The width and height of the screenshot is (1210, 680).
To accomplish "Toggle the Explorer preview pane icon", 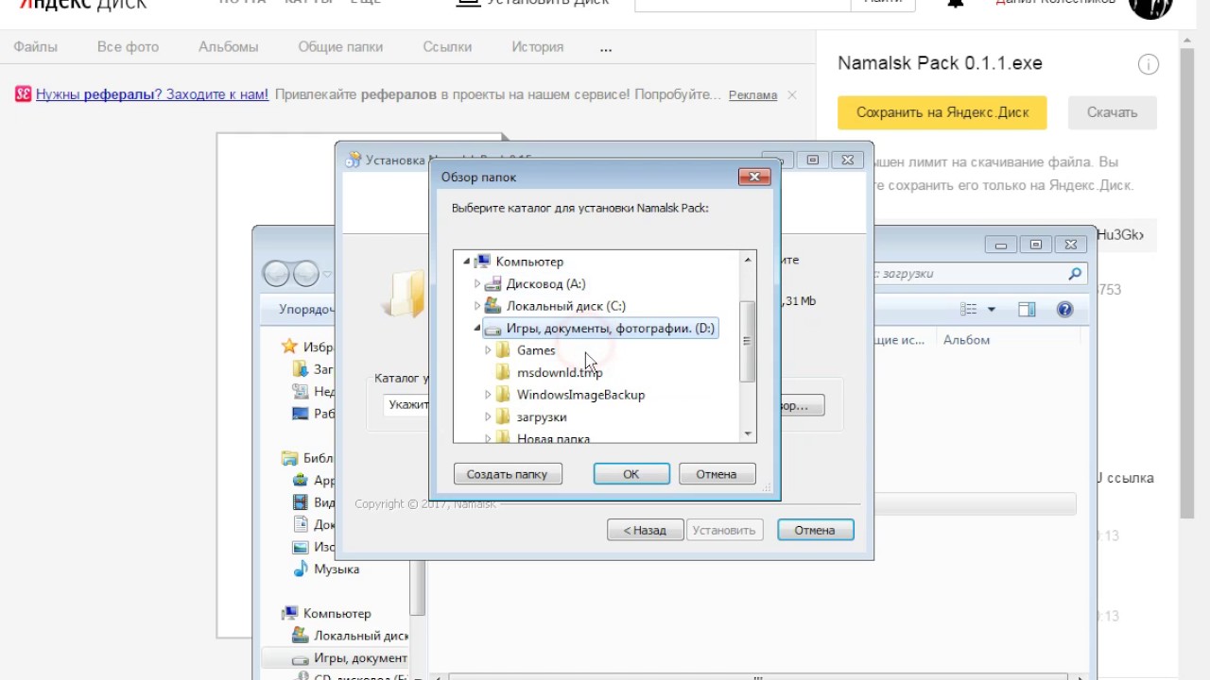I will (x=1028, y=310).
